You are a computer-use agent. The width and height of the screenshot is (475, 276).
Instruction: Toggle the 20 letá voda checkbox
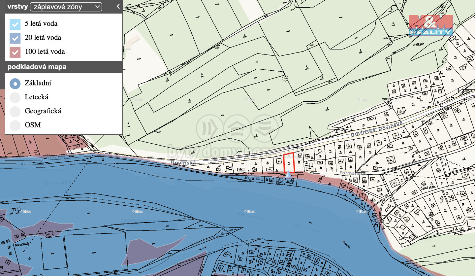pyautogui.click(x=15, y=38)
